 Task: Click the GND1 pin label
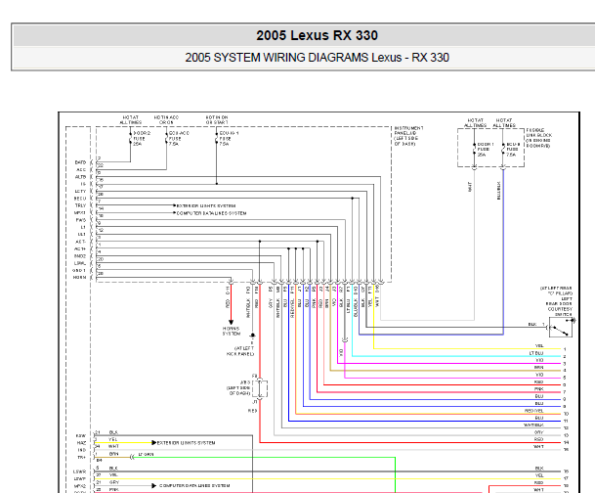click(x=79, y=270)
